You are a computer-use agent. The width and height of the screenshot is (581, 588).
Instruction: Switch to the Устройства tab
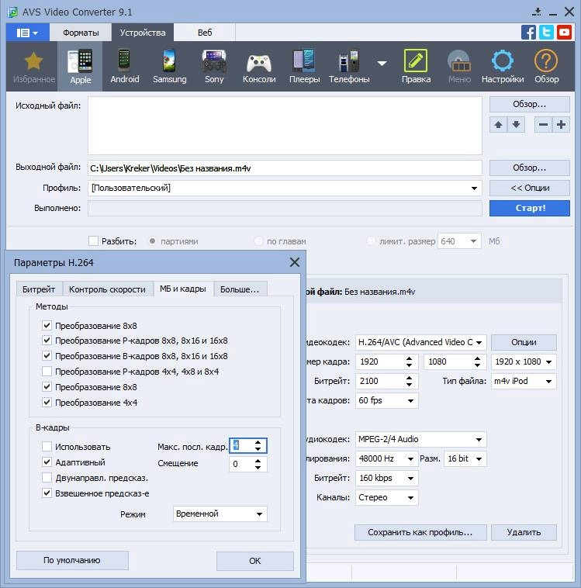click(143, 33)
